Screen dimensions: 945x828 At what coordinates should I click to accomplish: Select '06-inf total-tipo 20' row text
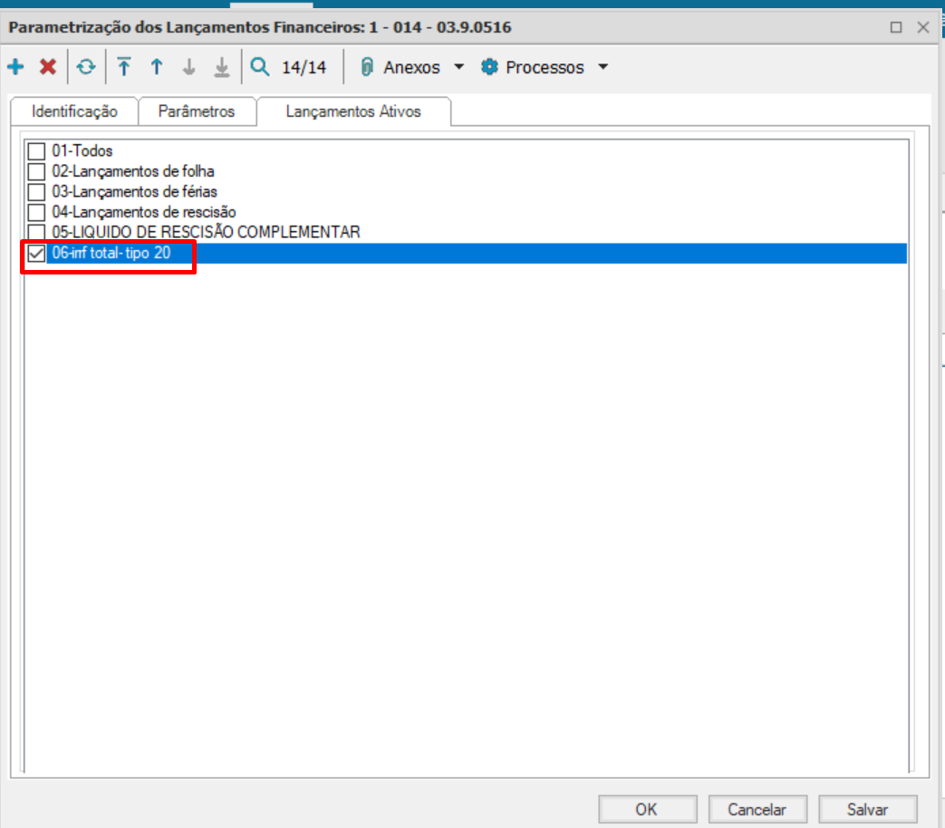pos(111,253)
